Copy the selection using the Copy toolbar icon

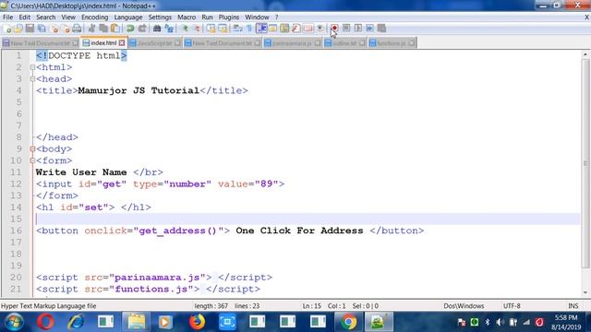coord(103,29)
